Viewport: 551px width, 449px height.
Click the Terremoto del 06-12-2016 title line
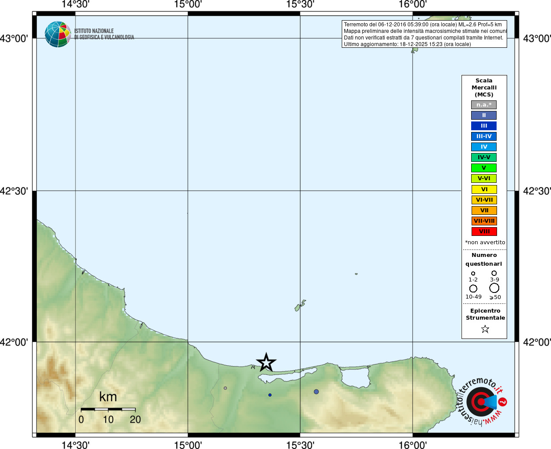(423, 25)
